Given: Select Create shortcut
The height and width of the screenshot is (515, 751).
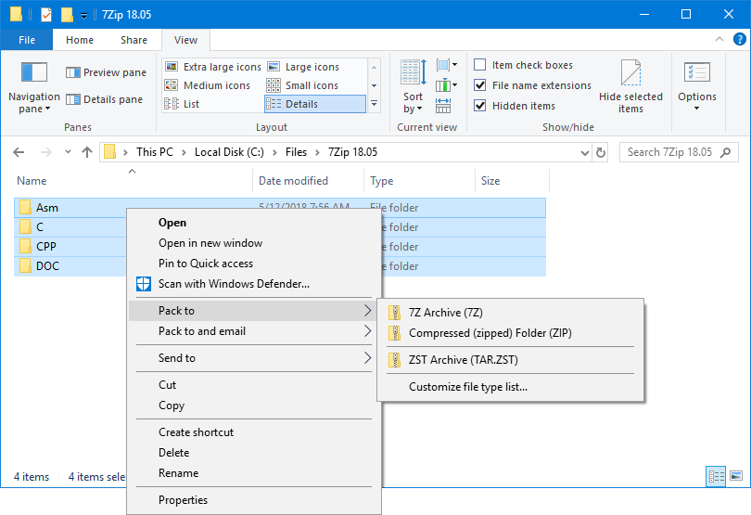Looking at the screenshot, I should click(x=253, y=432).
